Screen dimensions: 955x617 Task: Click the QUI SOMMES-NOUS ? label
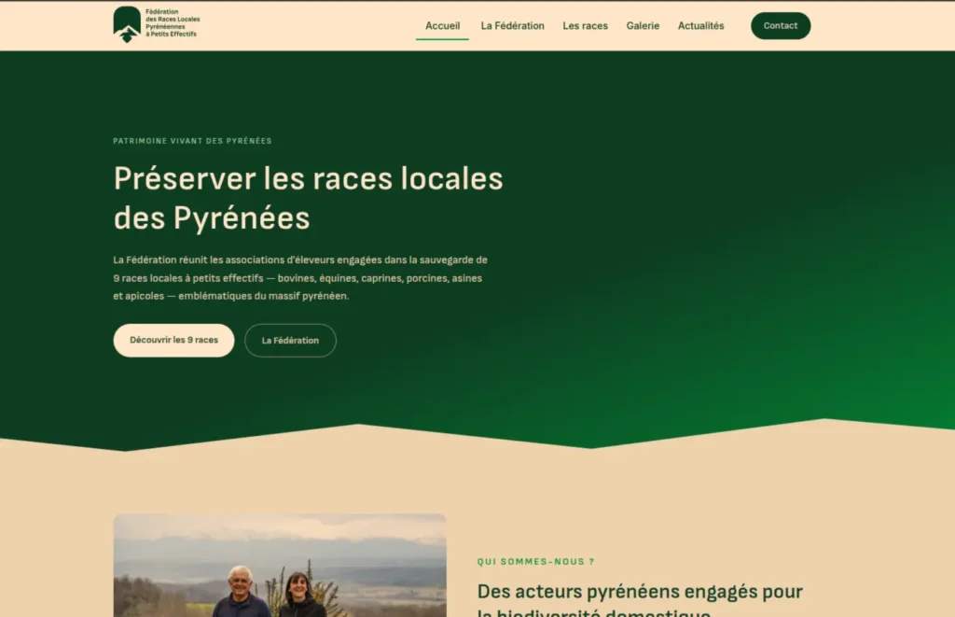click(536, 562)
